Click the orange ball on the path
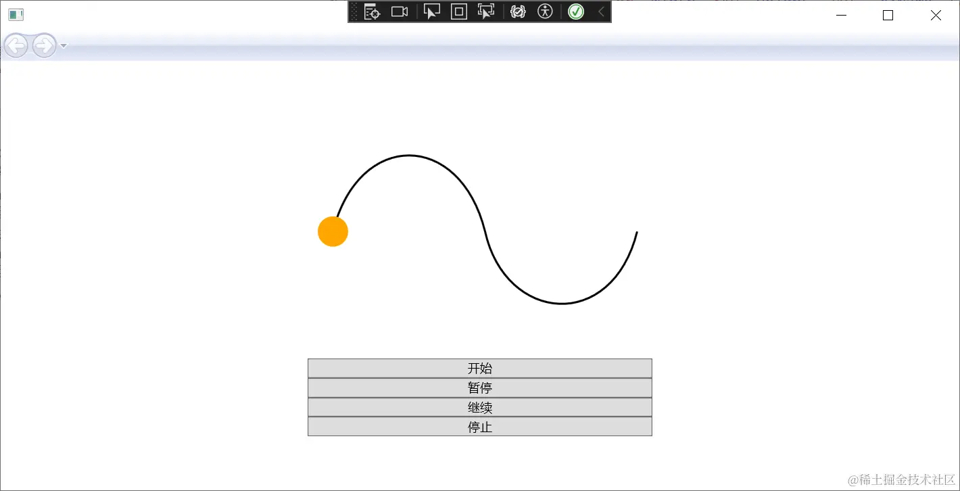This screenshot has height=491, width=960. pos(333,231)
